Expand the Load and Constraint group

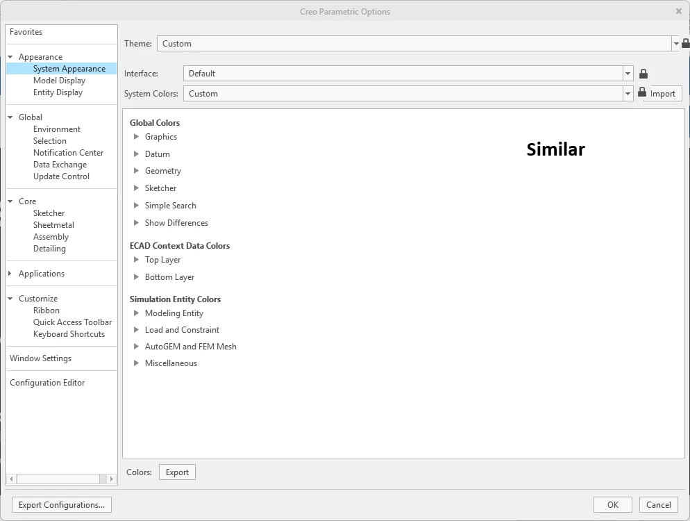click(x=137, y=329)
